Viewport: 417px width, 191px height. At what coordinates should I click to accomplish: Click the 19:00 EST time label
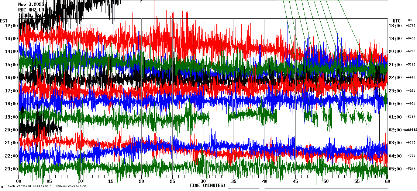(11, 117)
